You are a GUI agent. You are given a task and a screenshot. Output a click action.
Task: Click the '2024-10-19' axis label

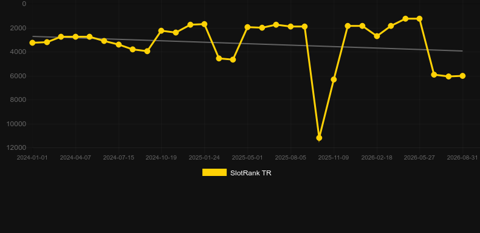pyautogui.click(x=161, y=158)
